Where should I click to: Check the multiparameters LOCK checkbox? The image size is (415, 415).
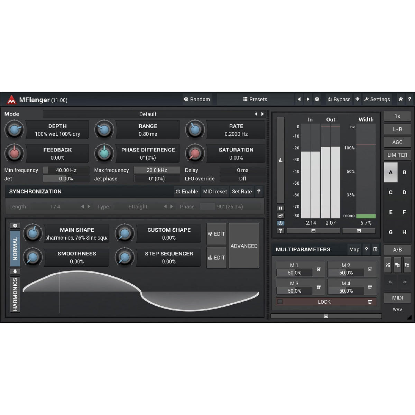coord(280,302)
